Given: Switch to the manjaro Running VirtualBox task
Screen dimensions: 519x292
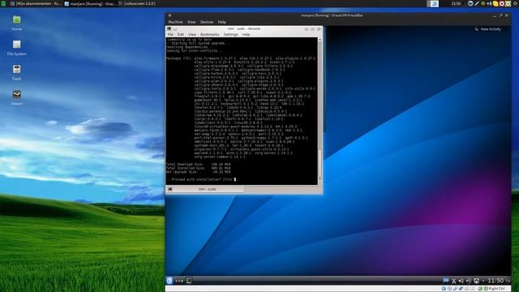Looking at the screenshot, I should pos(90,3).
